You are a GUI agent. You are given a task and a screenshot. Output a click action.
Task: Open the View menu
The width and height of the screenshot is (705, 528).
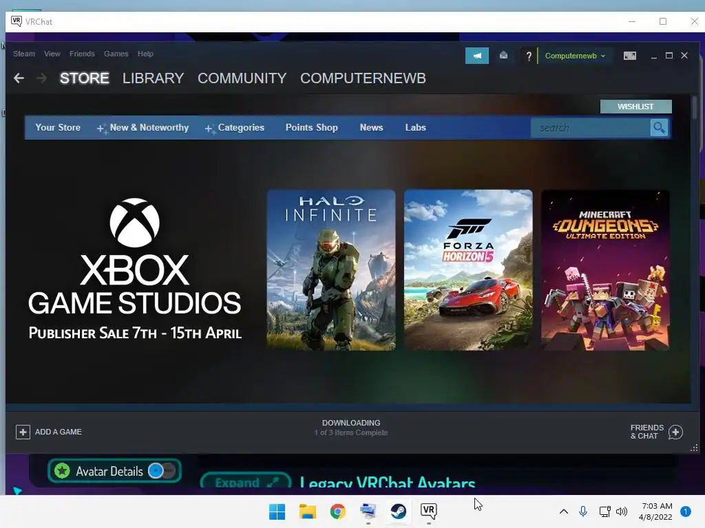pos(52,54)
